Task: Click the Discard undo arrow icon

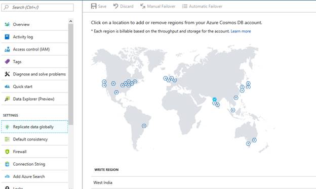Action: (115, 6)
